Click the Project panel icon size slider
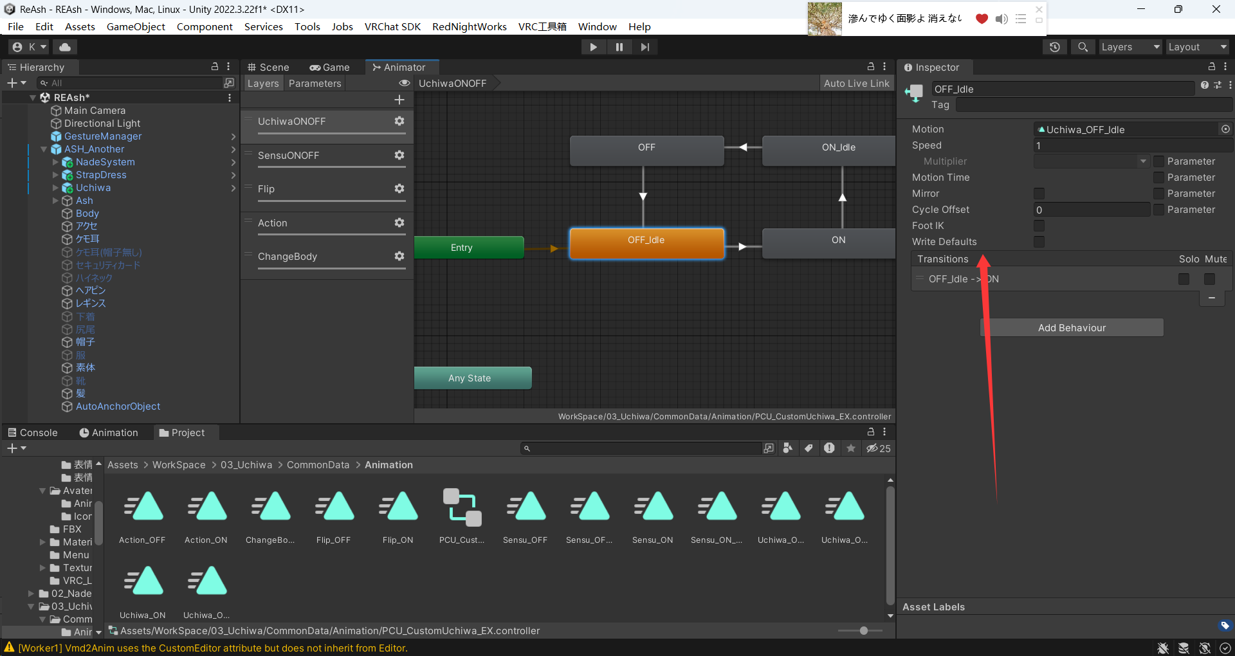The width and height of the screenshot is (1235, 656). click(863, 631)
